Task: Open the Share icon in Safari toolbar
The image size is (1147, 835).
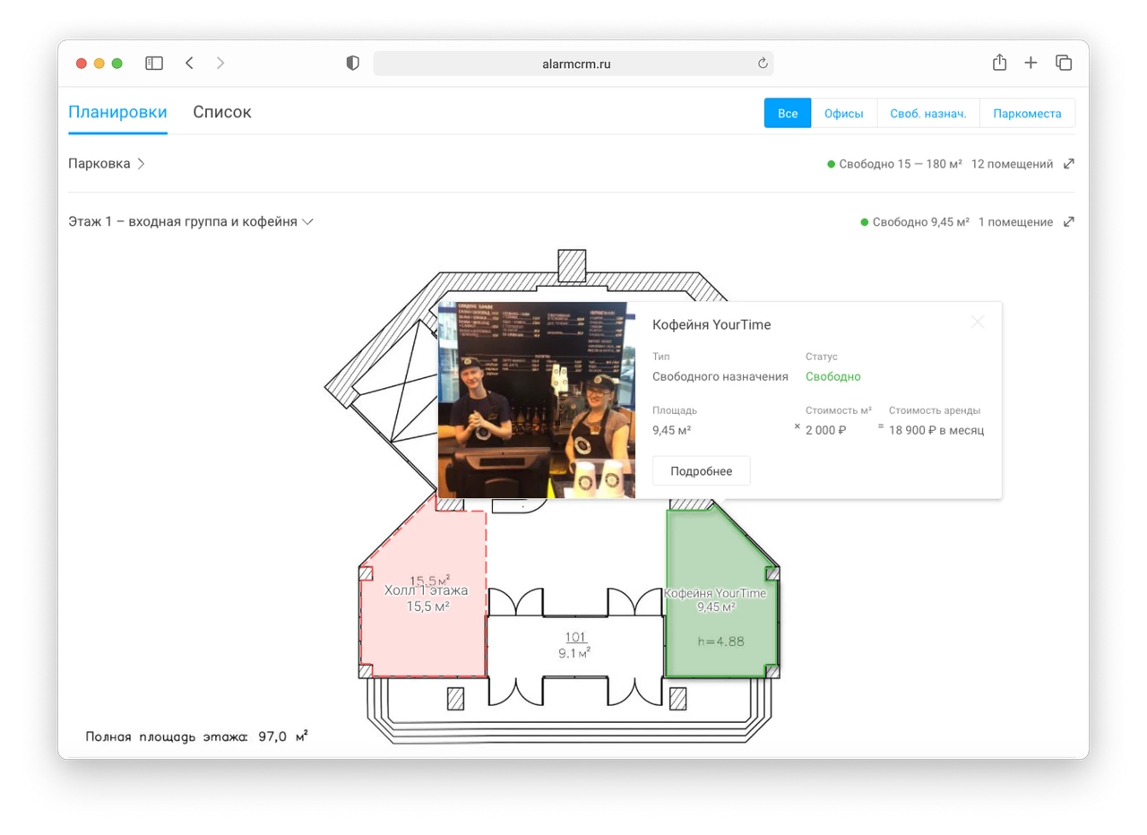Action: 1000,62
